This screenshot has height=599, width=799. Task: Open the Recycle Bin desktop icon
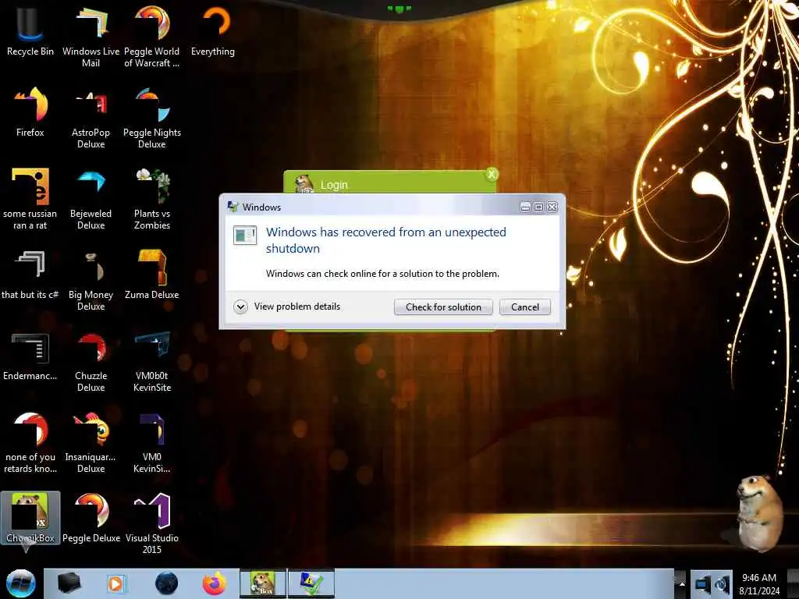[x=30, y=30]
